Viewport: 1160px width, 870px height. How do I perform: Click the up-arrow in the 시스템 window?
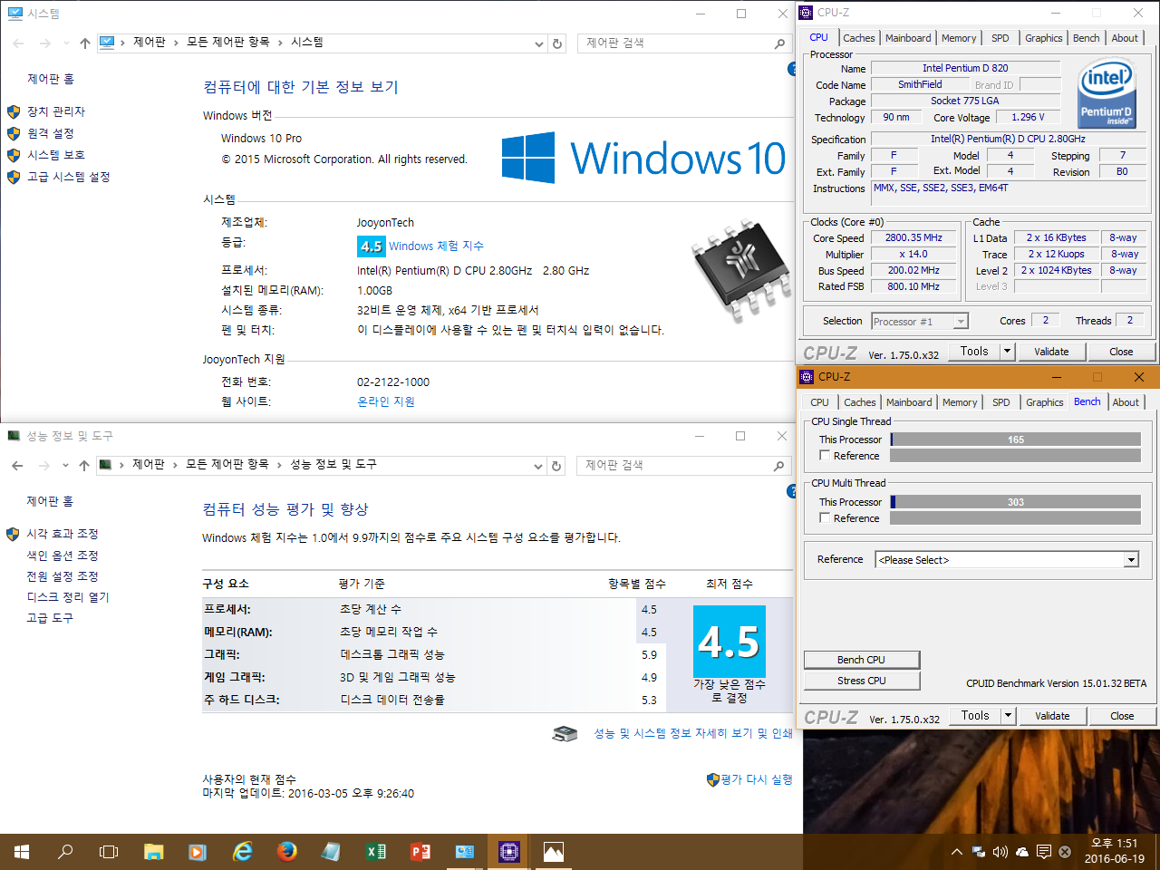click(84, 43)
